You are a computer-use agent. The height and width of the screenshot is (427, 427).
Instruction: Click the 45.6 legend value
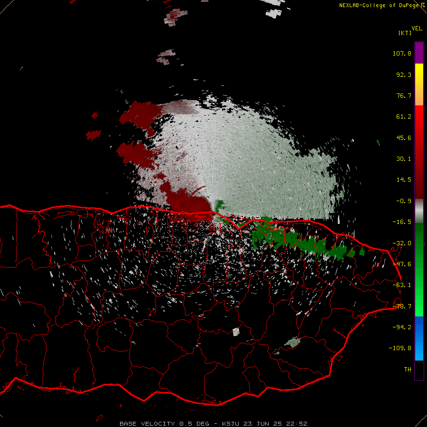click(x=404, y=138)
